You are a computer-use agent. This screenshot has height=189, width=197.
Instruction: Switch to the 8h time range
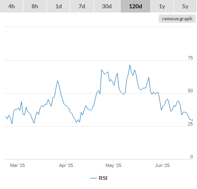pos(35,6)
